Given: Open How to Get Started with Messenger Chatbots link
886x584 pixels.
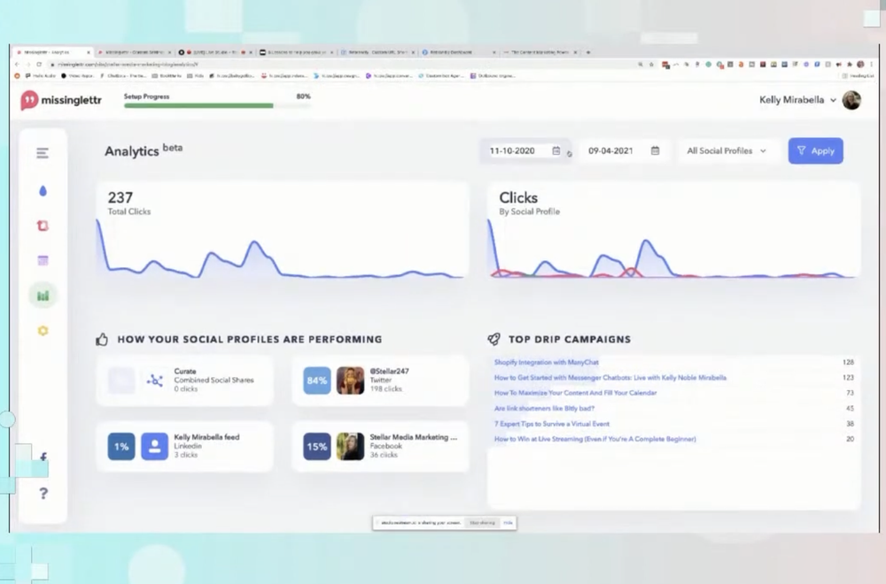Looking at the screenshot, I should (610, 378).
